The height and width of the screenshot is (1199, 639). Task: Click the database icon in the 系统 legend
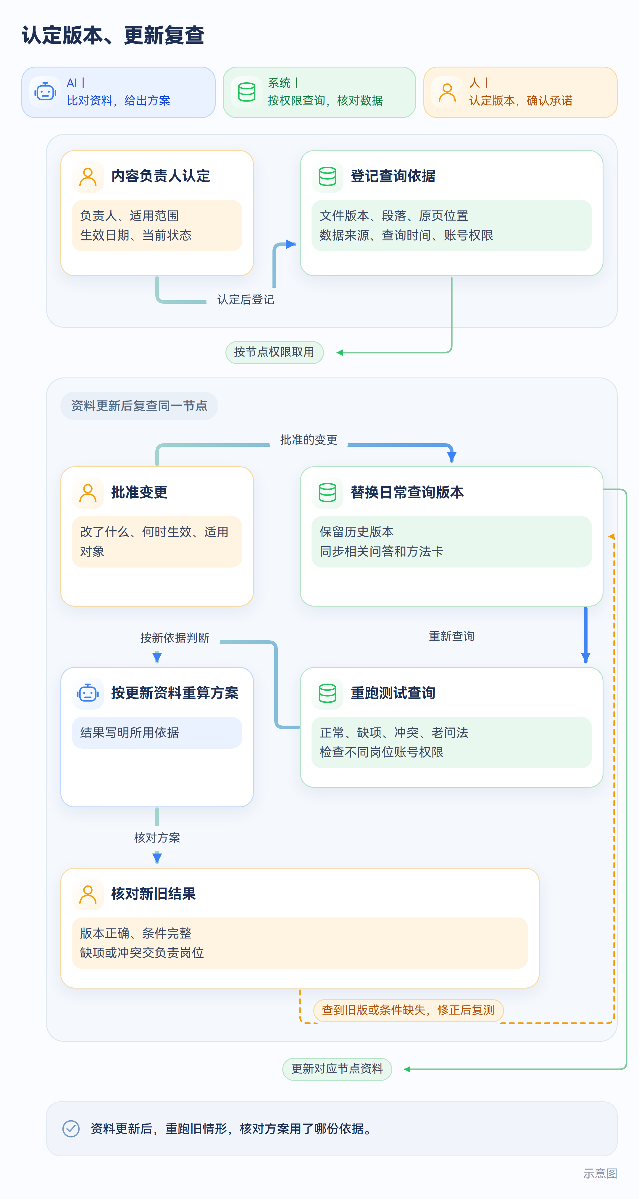(x=246, y=92)
